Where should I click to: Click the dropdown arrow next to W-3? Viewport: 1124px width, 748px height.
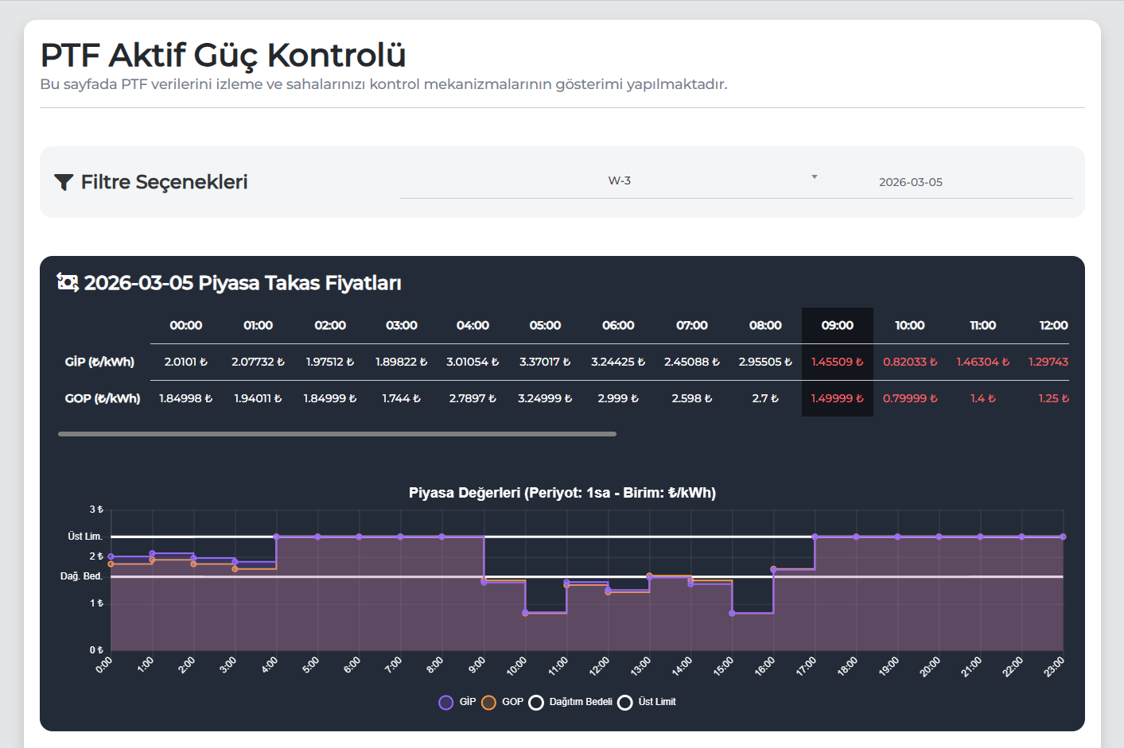click(x=814, y=177)
